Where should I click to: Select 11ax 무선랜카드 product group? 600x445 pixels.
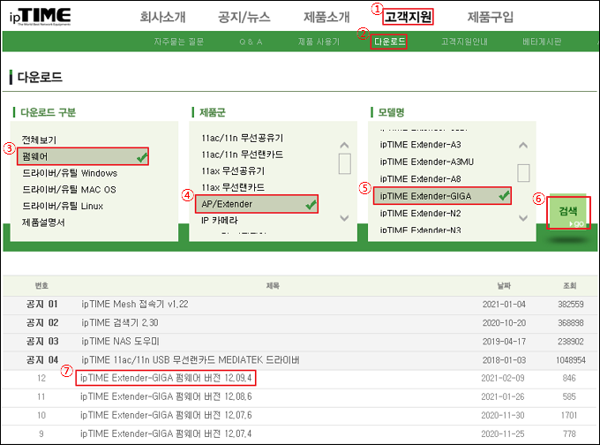point(233,187)
